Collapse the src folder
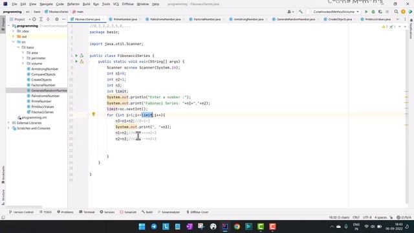This screenshot has width=414, height=233. pos(14,42)
